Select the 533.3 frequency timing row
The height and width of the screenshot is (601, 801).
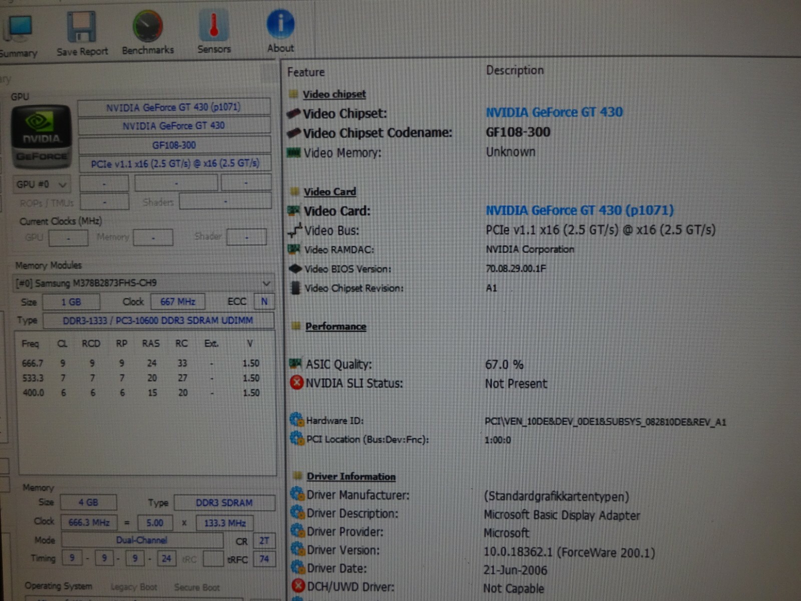pyautogui.click(x=141, y=378)
